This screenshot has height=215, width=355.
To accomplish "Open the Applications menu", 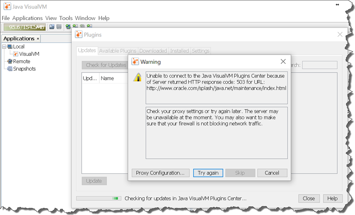I will tap(28, 18).
